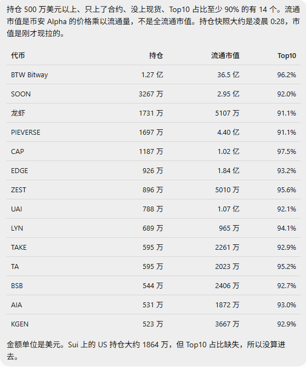Image resolution: width=306 pixels, height=367 pixels.
Task: Click the footnote about Sui US position
Action: pyautogui.click(x=146, y=351)
